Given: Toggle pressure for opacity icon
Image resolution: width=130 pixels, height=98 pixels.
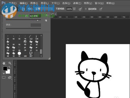Looking at the screenshot, I should pos(80,9).
